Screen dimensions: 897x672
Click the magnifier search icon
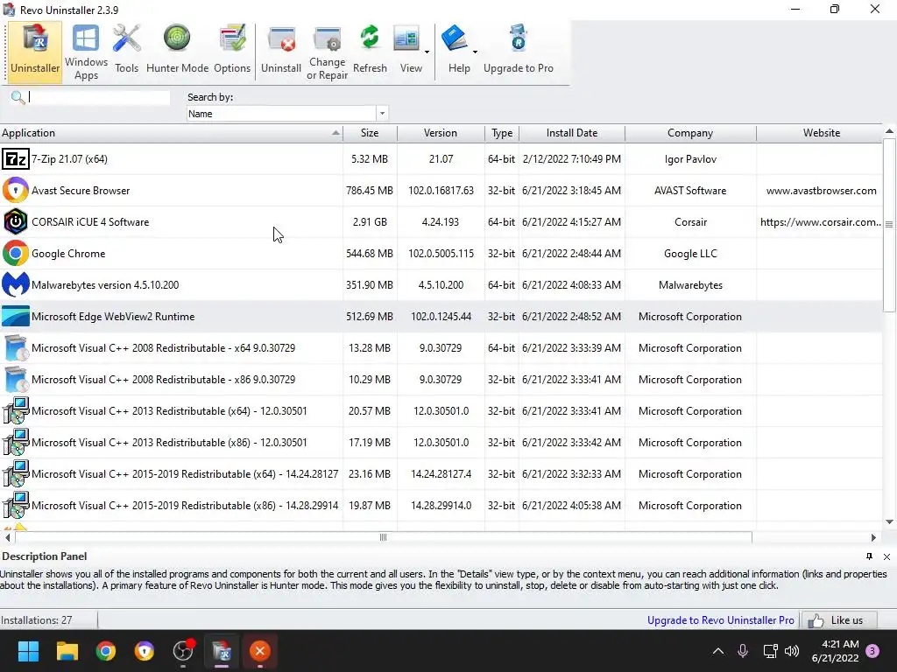[18, 98]
